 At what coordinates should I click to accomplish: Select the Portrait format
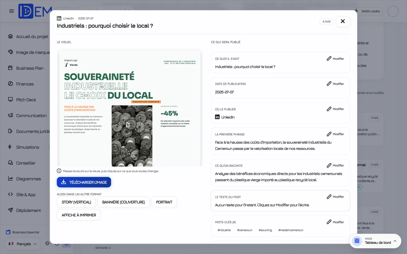click(x=164, y=202)
